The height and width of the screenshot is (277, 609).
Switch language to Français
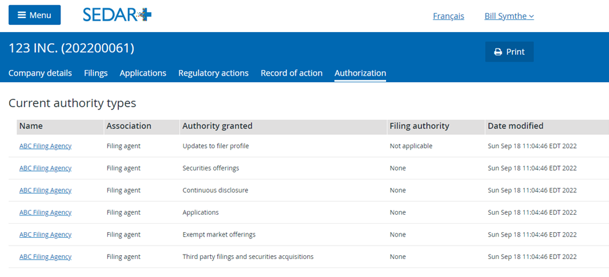(448, 16)
